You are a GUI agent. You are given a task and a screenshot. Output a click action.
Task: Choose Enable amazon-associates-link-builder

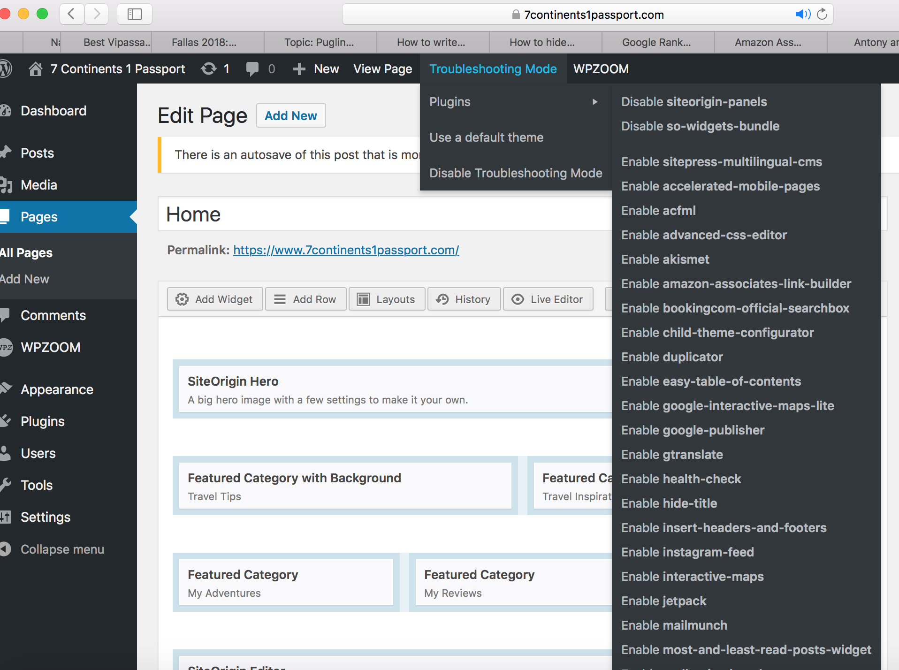(736, 284)
